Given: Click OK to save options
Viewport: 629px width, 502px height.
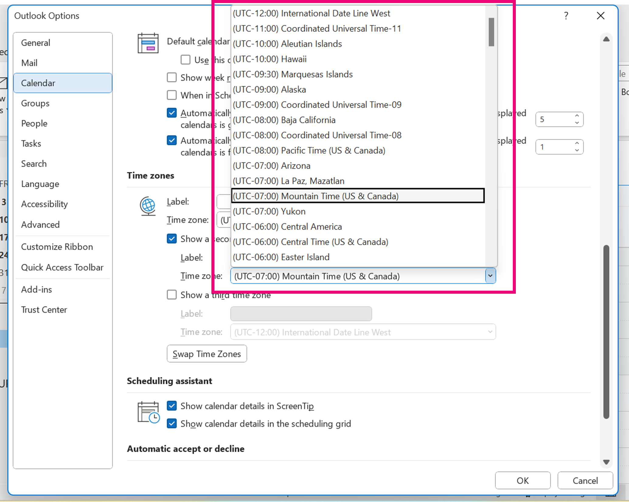Looking at the screenshot, I should (x=522, y=480).
